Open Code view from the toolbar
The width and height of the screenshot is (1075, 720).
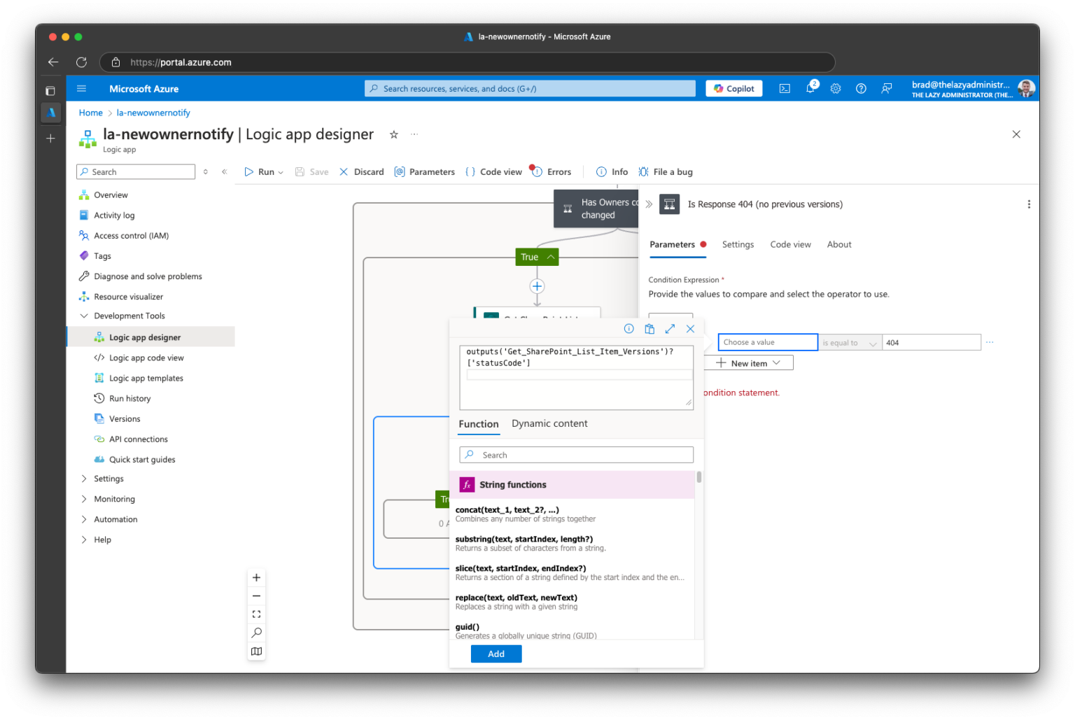click(493, 172)
